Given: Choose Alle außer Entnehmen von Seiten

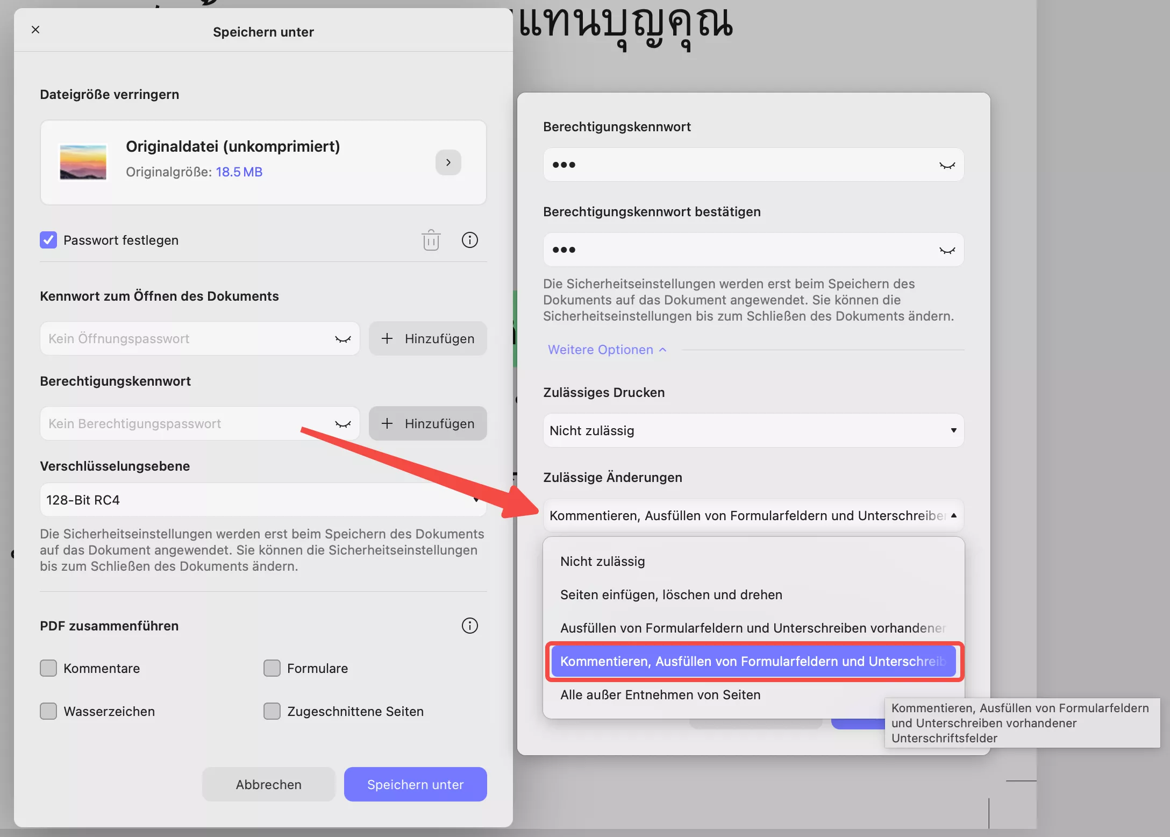Looking at the screenshot, I should point(660,695).
